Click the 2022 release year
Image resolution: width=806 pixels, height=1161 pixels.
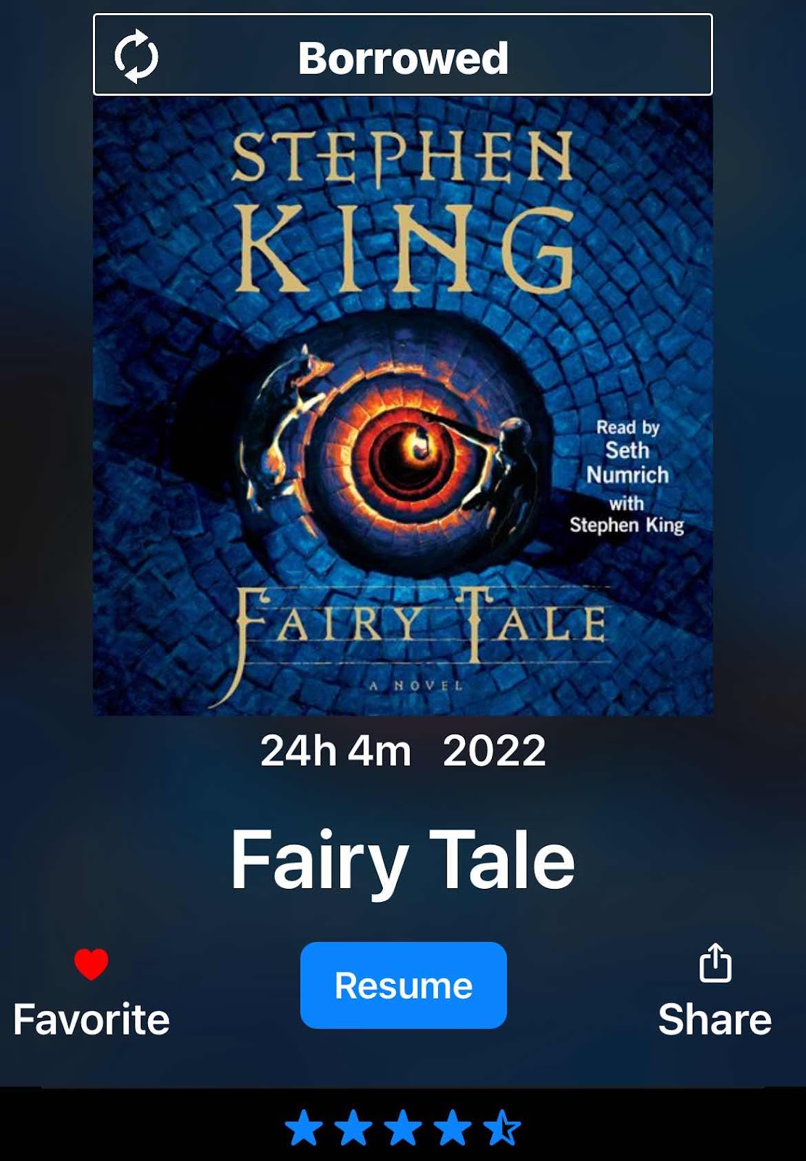494,750
